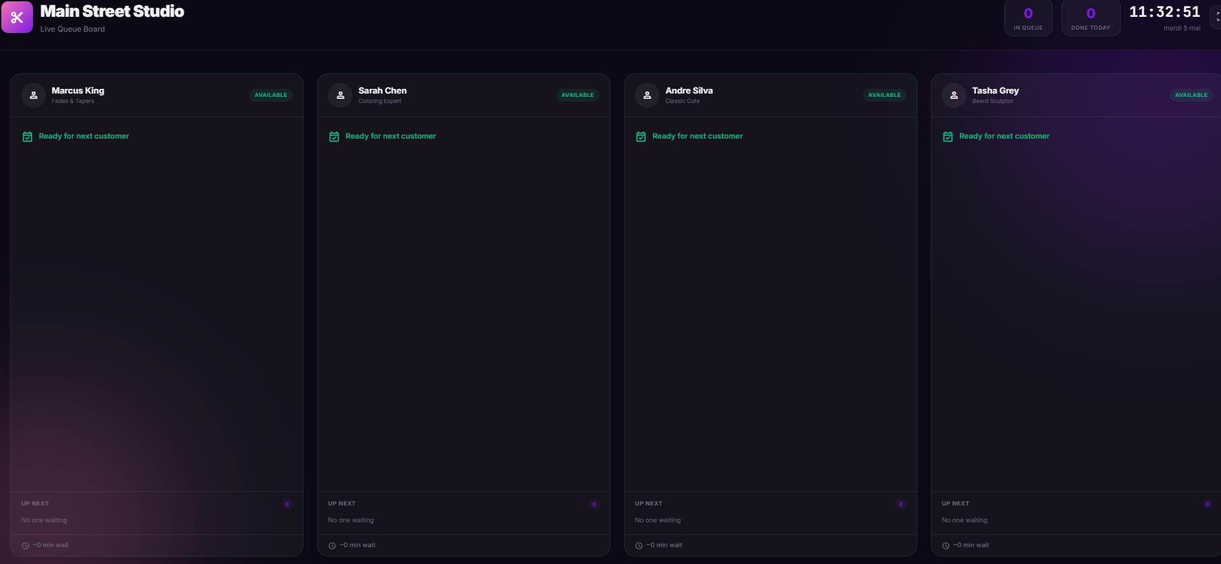The height and width of the screenshot is (564, 1221).
Task: Click Ready for next customer under Sarah Chen
Action: pyautogui.click(x=390, y=136)
